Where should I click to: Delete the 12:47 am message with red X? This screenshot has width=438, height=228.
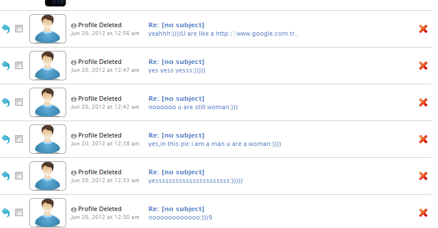[x=423, y=66]
